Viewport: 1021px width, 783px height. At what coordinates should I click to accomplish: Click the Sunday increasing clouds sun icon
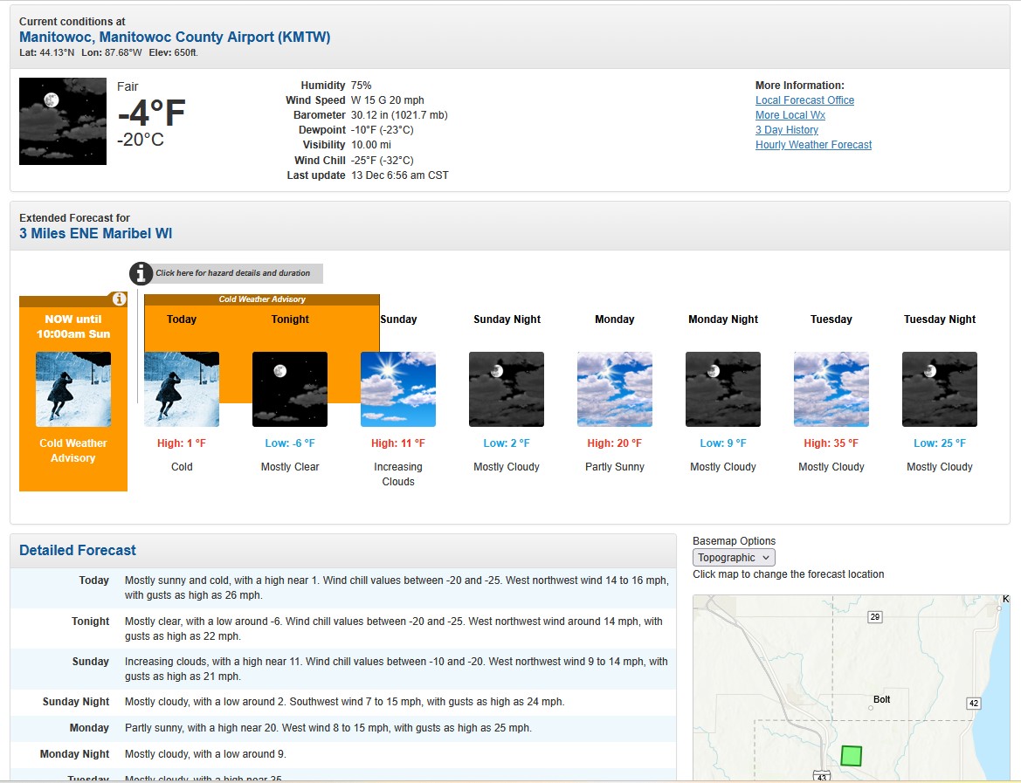[x=398, y=389]
